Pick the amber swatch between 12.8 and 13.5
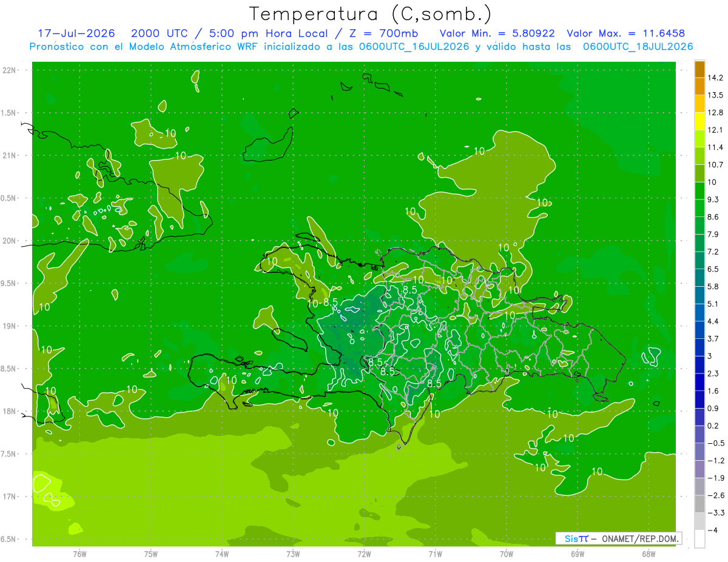The height and width of the screenshot is (562, 728). pos(699,104)
